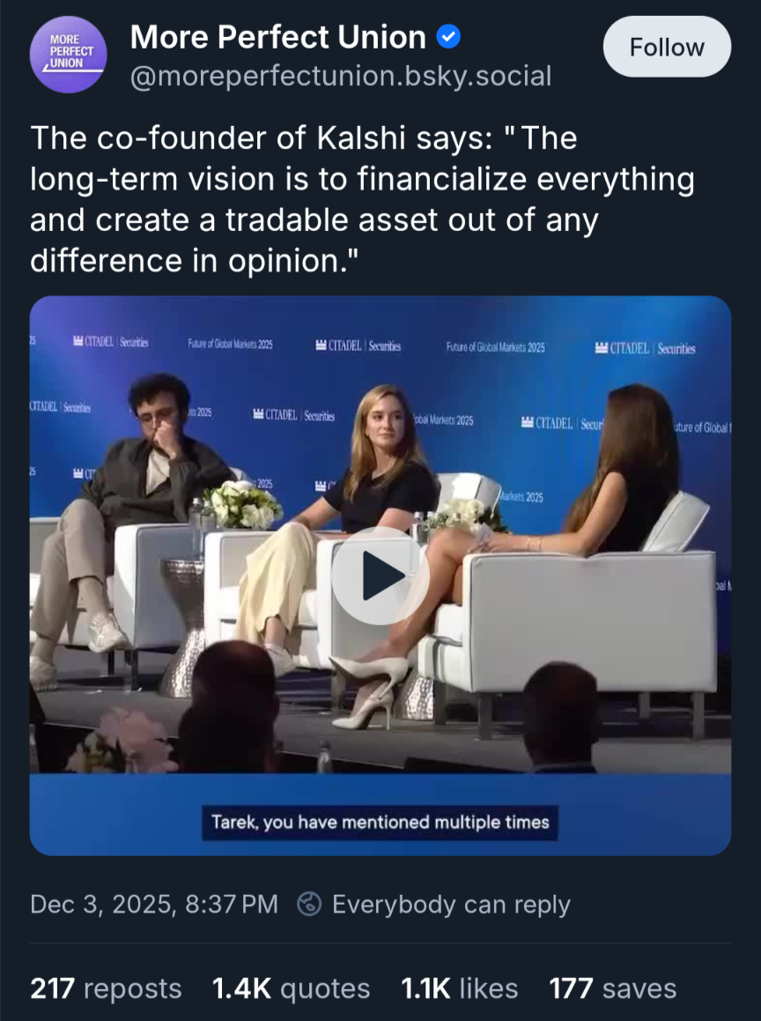Viewport: 761px width, 1021px height.
Task: Click the "Tarek, you have mentioned" video caption
Action: (x=380, y=823)
